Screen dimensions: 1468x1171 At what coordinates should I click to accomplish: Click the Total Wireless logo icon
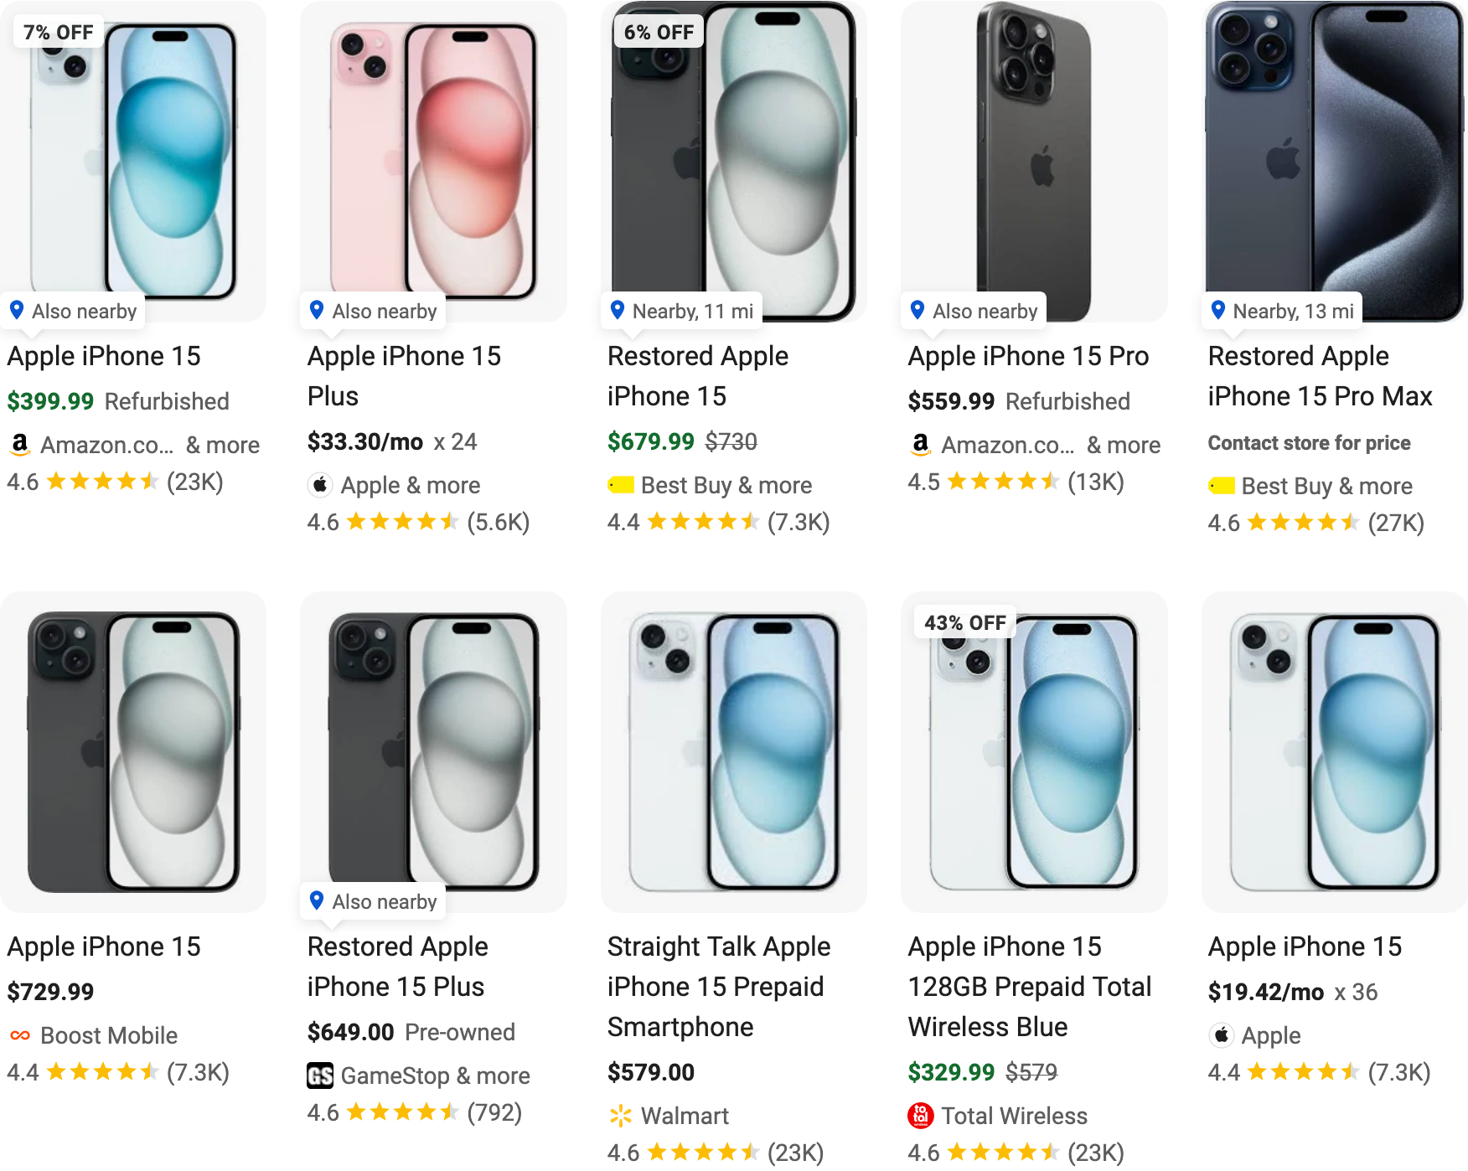(x=920, y=1116)
